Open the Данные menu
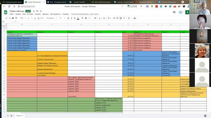Viewport: 211px width, 118px height. pos(45,14)
